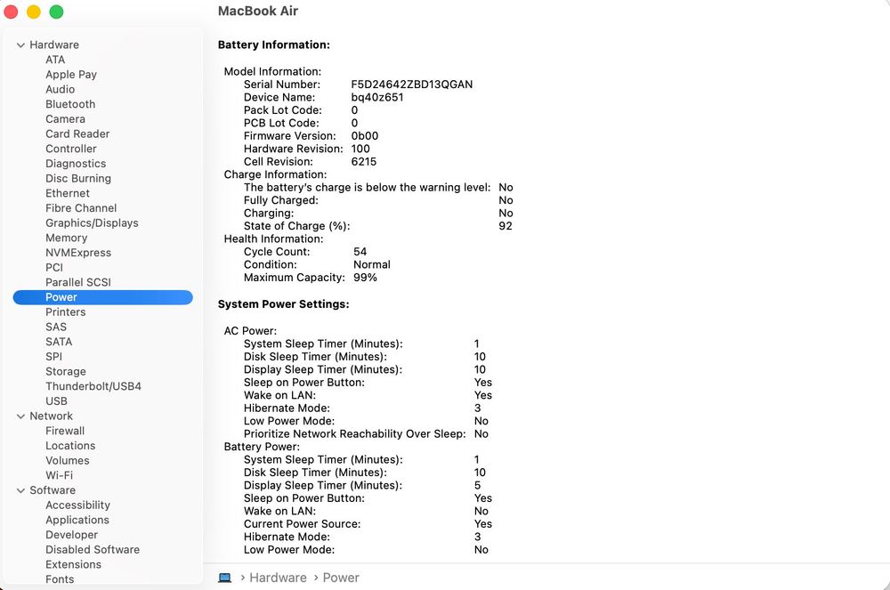The image size is (890, 590).
Task: Collapse the Network section chevron
Action: 21,416
